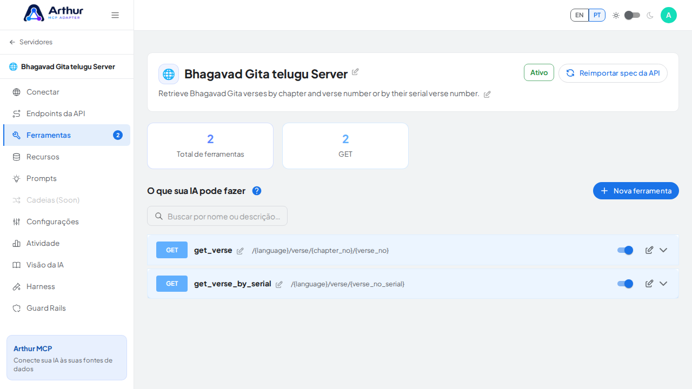Expand the get_verse row

click(663, 250)
